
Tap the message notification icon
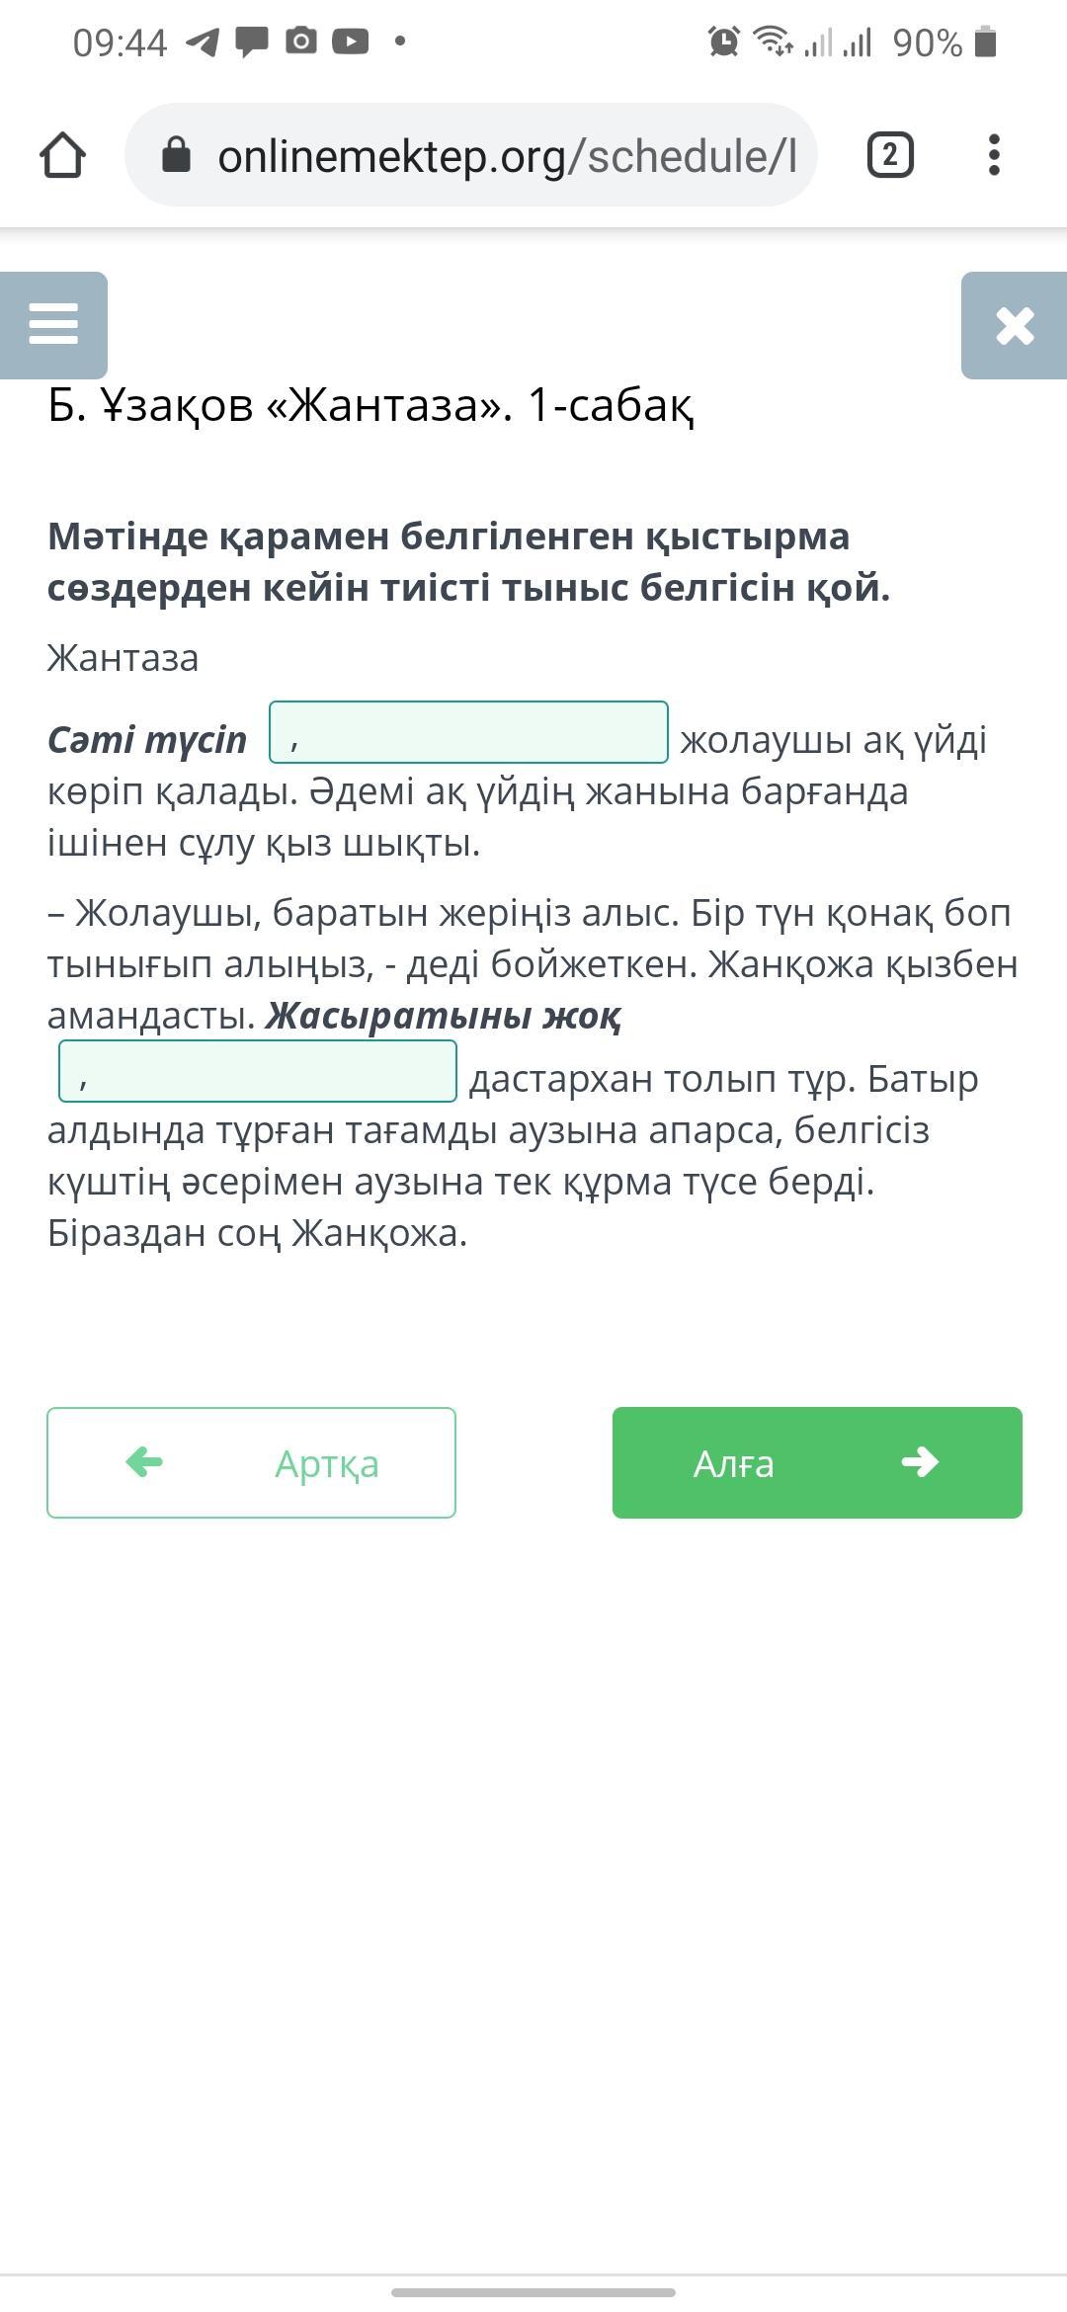click(252, 42)
